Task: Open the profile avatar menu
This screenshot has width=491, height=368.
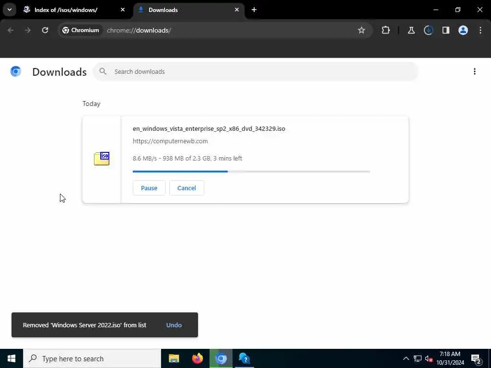Action: coord(463,30)
